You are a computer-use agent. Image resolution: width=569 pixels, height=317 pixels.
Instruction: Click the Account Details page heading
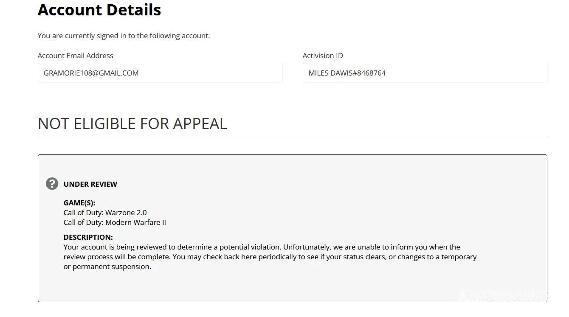coord(99,9)
